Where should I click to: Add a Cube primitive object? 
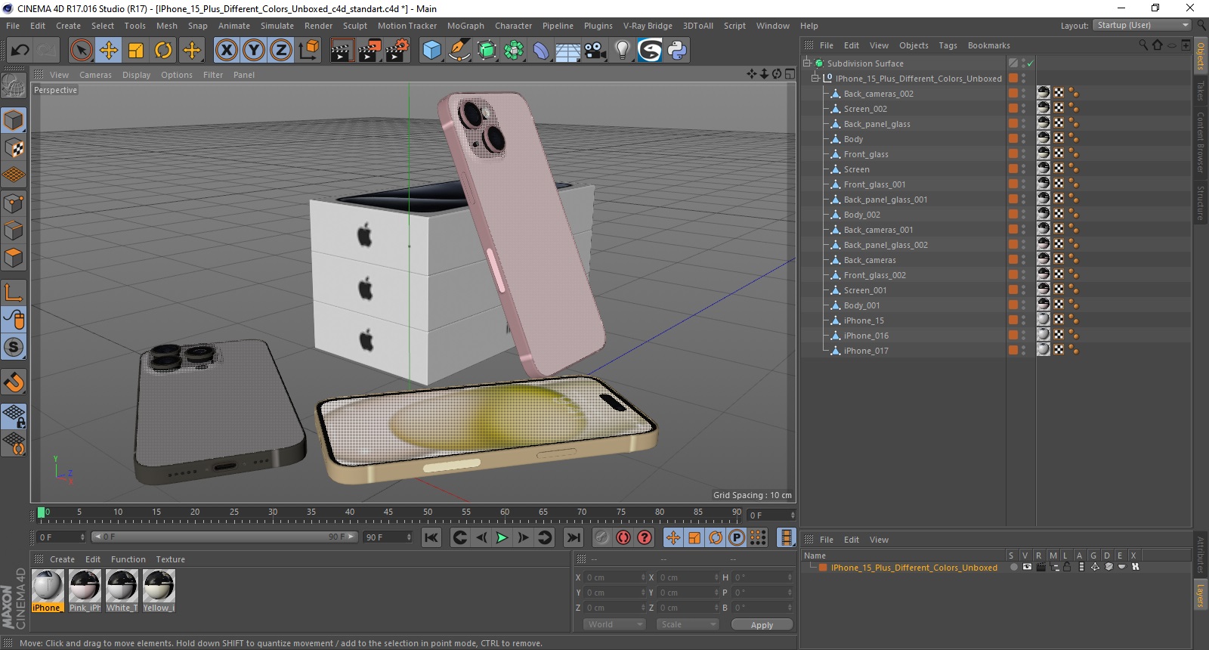[431, 51]
